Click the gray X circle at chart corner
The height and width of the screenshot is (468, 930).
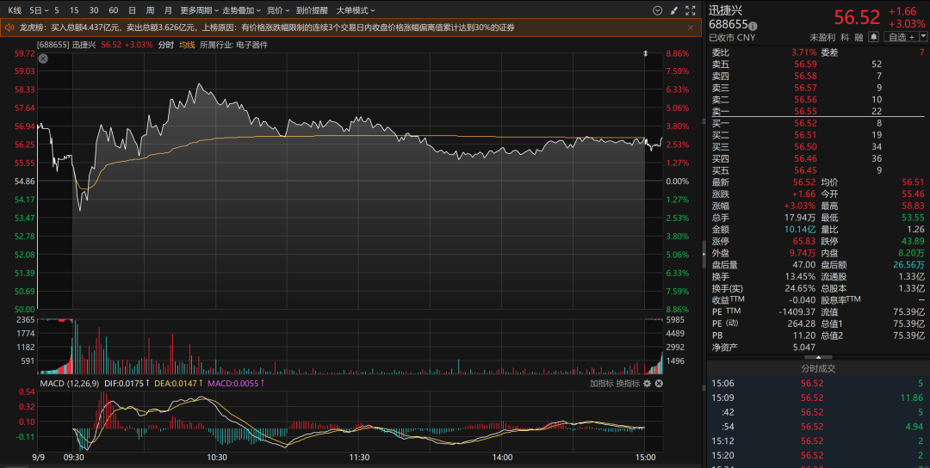click(43, 58)
